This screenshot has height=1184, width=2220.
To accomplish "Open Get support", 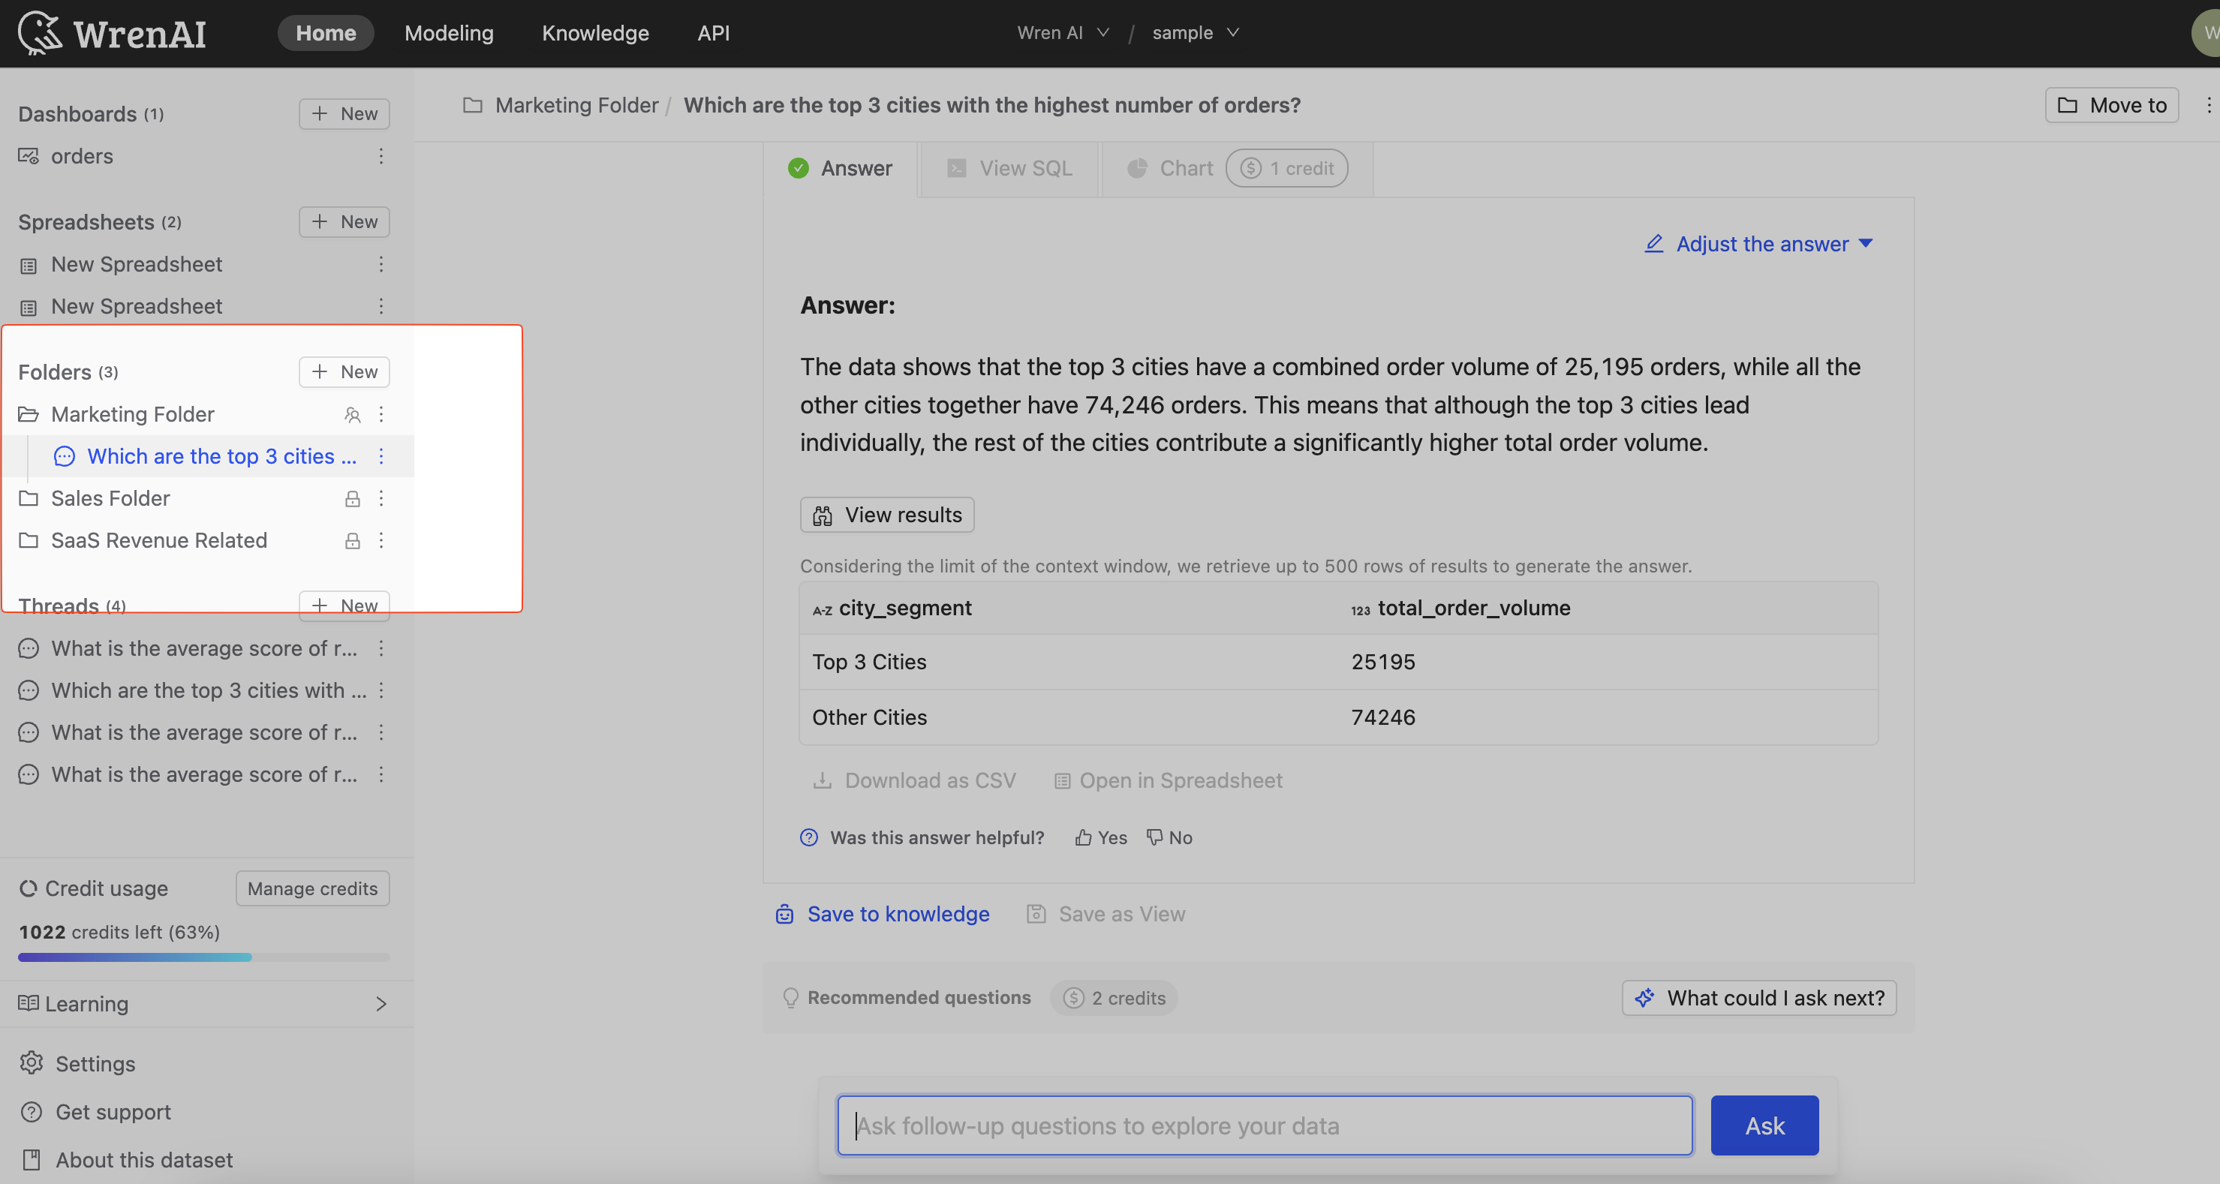I will (x=95, y=1113).
